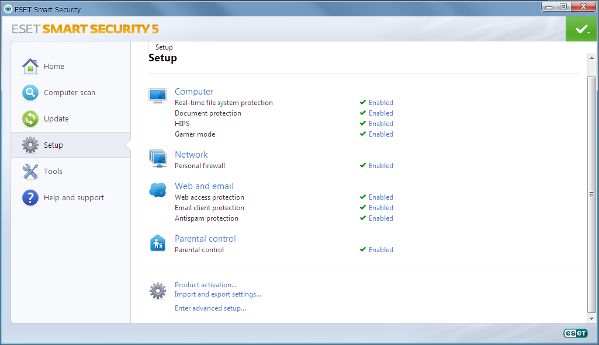Open the Network settings heading link
The image size is (599, 345).
[x=191, y=155]
